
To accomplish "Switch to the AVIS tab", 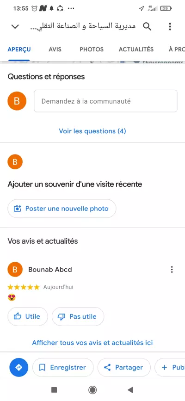I will point(55,49).
